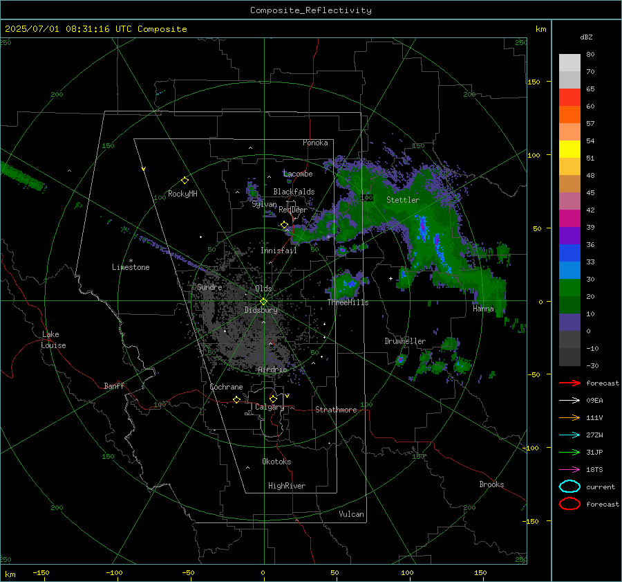This screenshot has height=582, width=622.
Task: Click the white 09EA arrow legend icon
Action: tap(569, 401)
